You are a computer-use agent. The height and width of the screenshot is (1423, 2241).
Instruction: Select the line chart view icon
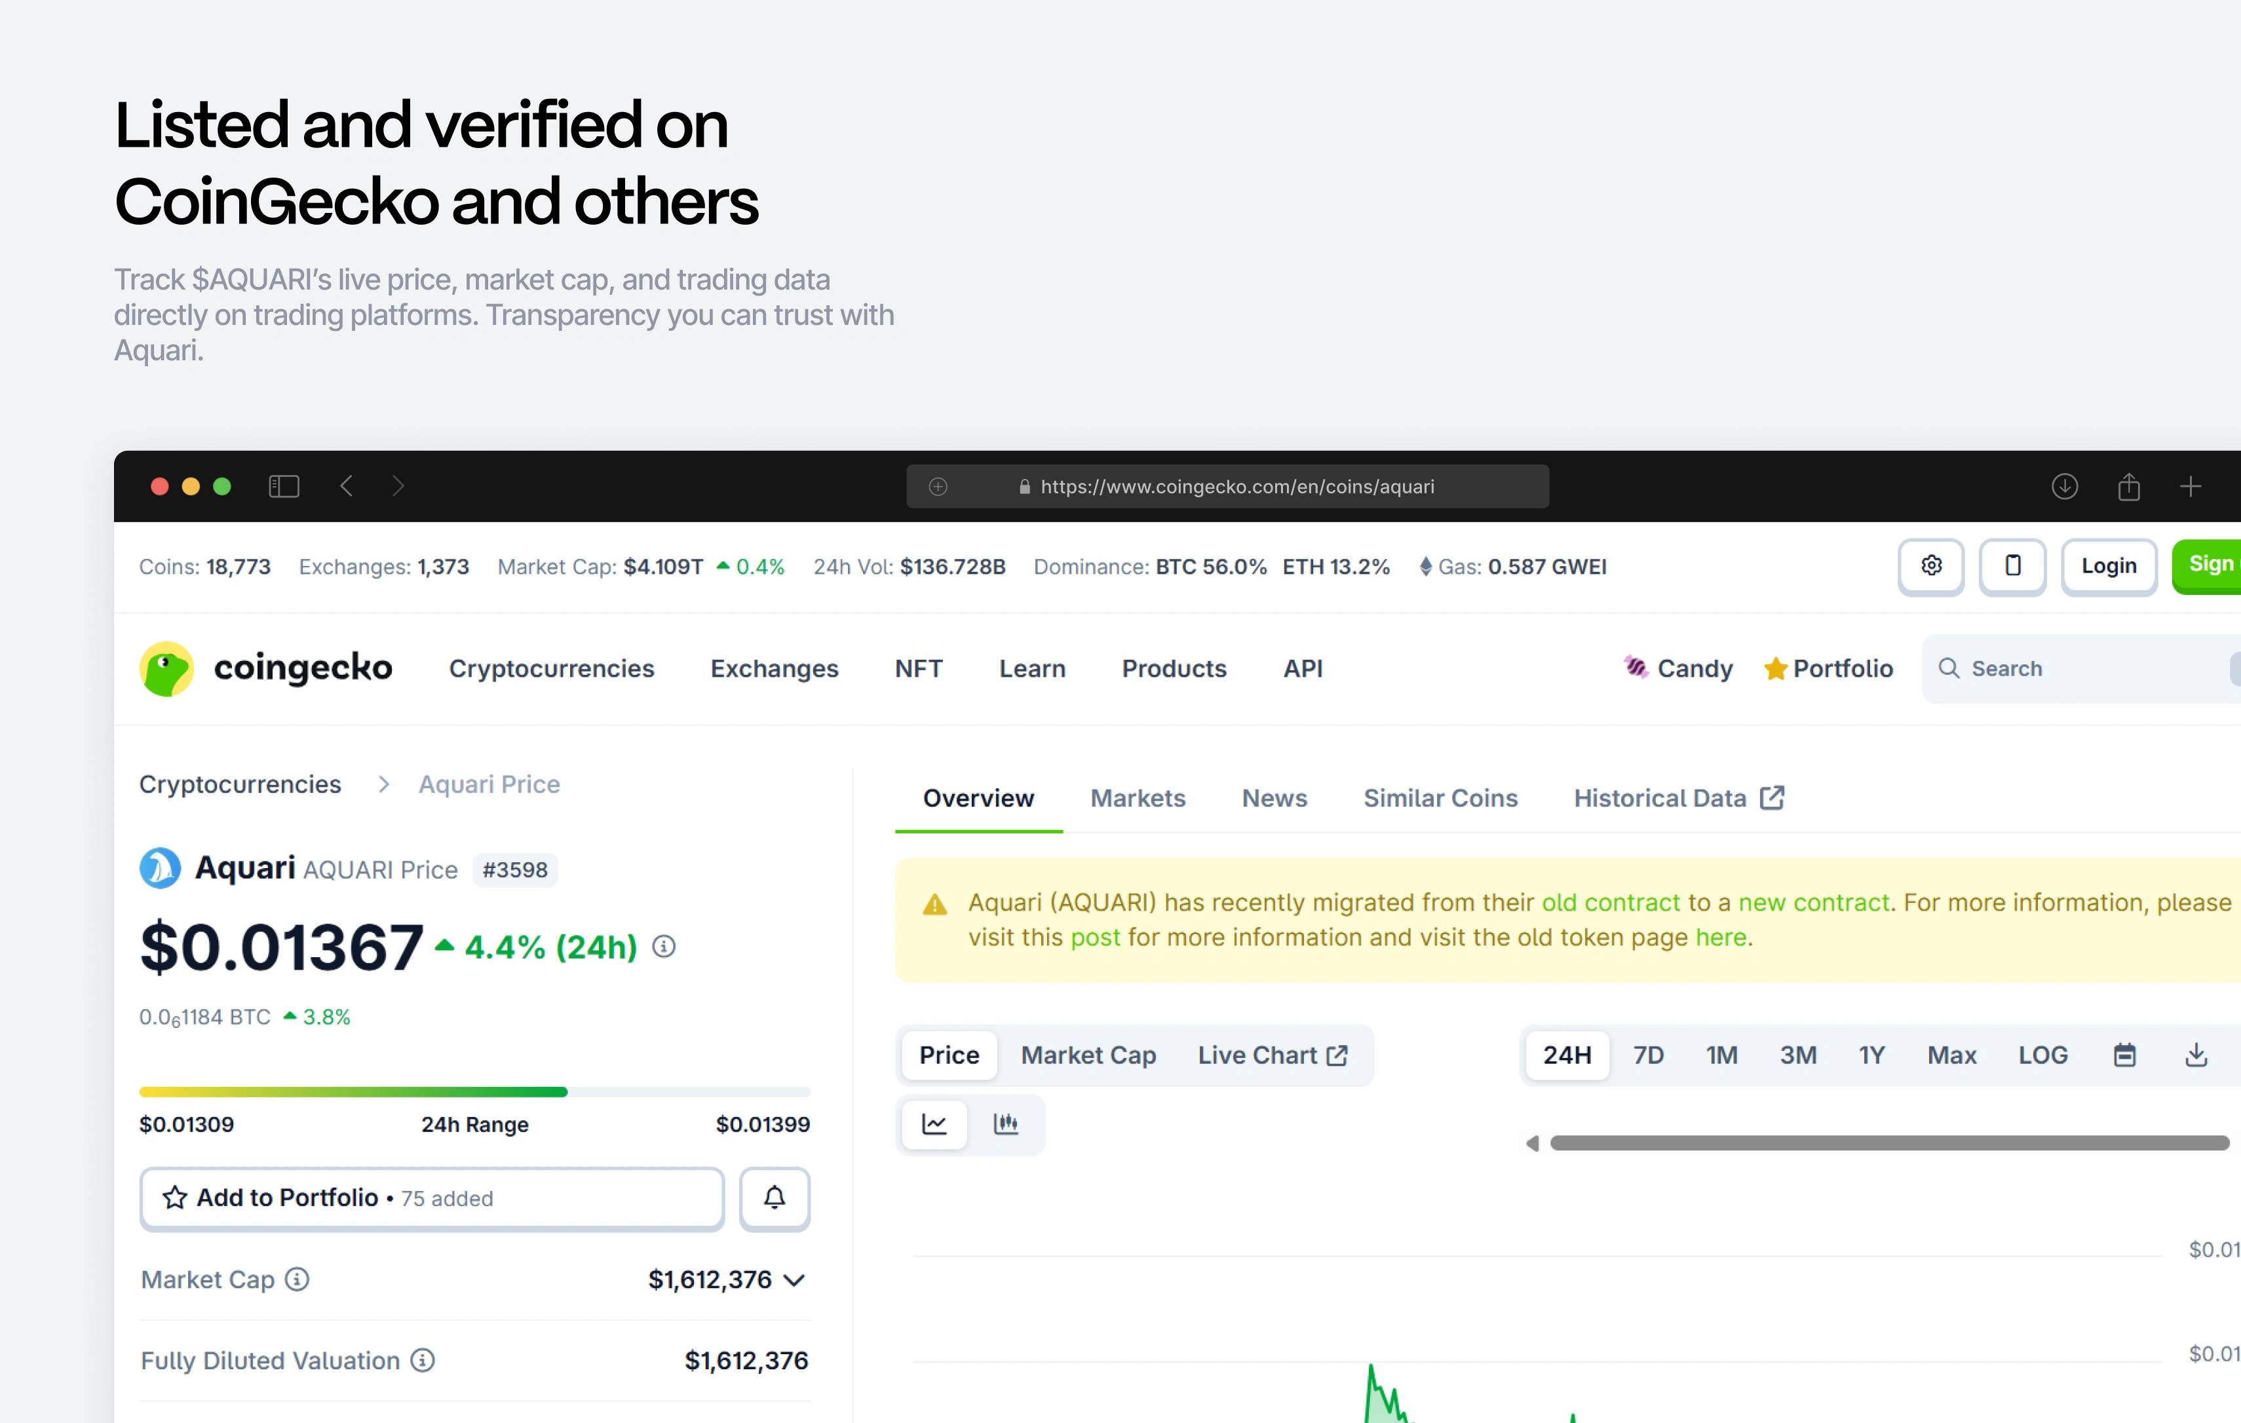tap(934, 1124)
